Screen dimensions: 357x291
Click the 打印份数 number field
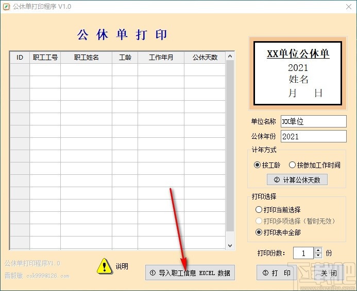coord(303,253)
